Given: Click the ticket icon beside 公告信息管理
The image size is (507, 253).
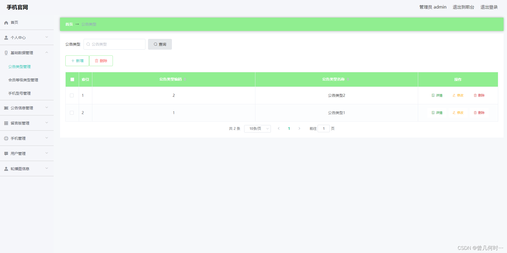Looking at the screenshot, I should click(x=6, y=108).
